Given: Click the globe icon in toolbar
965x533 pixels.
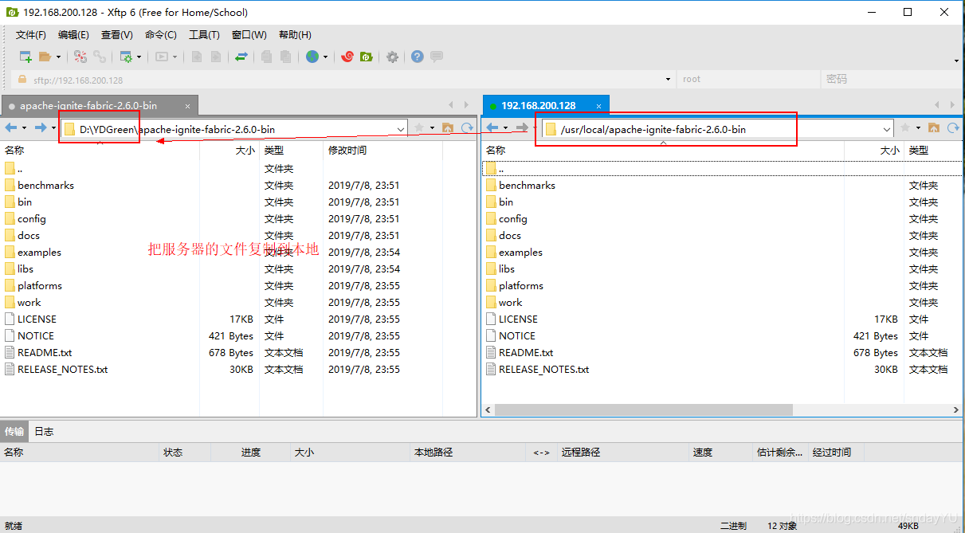Looking at the screenshot, I should pyautogui.click(x=312, y=57).
